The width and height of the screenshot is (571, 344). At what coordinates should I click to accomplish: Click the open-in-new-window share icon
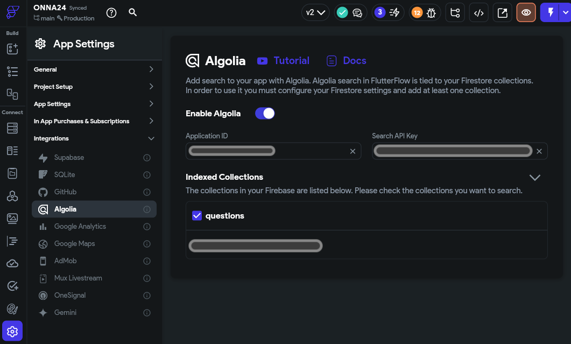tap(503, 13)
